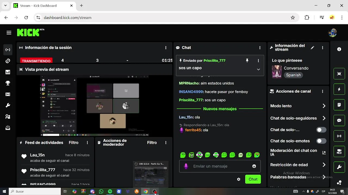Screen dimensions: 348x195
Task: Toggle session info broadcast icon in right sidebar
Action: 339,136
